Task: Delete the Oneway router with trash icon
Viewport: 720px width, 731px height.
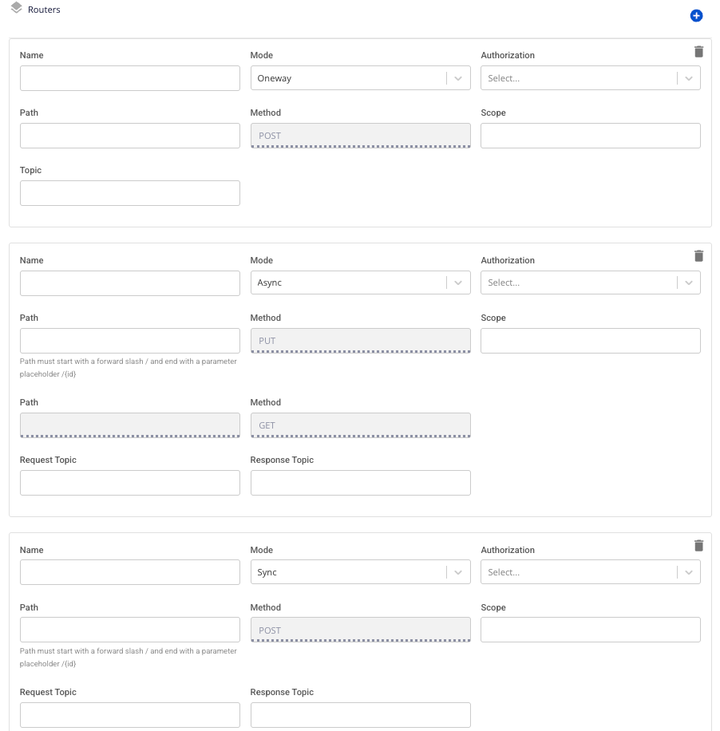Action: (698, 52)
